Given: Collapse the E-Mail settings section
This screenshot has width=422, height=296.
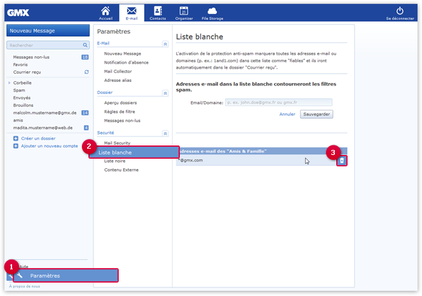Looking at the screenshot, I should [165, 44].
